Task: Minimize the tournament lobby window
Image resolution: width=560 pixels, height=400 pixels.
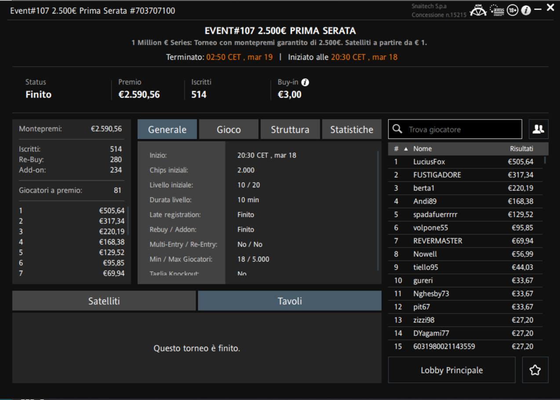Action: click(x=538, y=9)
